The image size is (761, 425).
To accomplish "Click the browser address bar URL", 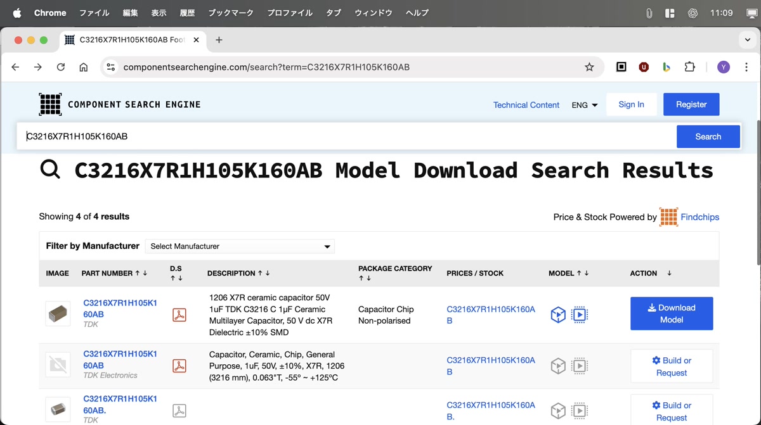I will [266, 67].
